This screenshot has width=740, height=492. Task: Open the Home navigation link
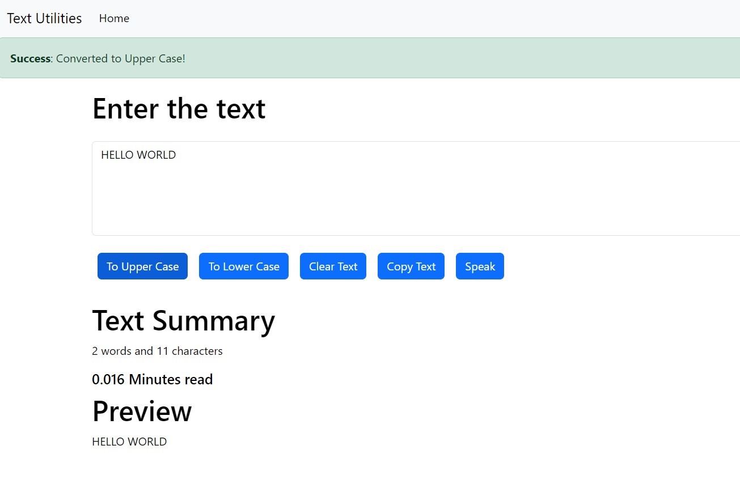[114, 19]
